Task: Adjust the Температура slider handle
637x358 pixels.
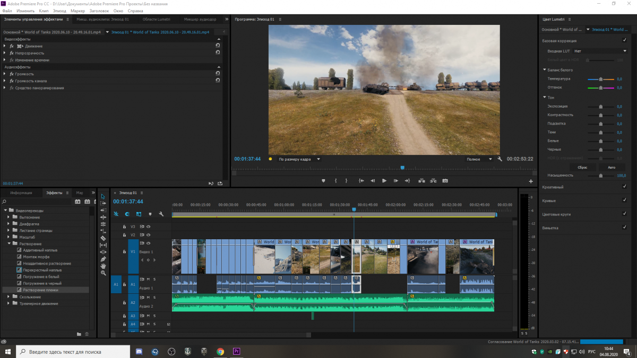Action: (601, 79)
